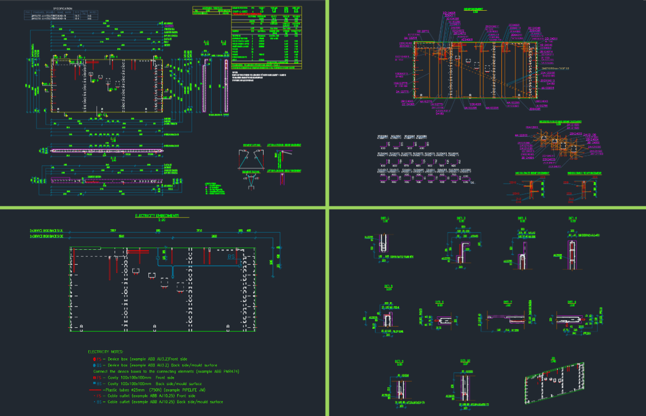Click the blue BS device box legend symbol
This screenshot has height=416, width=646.
pyautogui.click(x=95, y=365)
